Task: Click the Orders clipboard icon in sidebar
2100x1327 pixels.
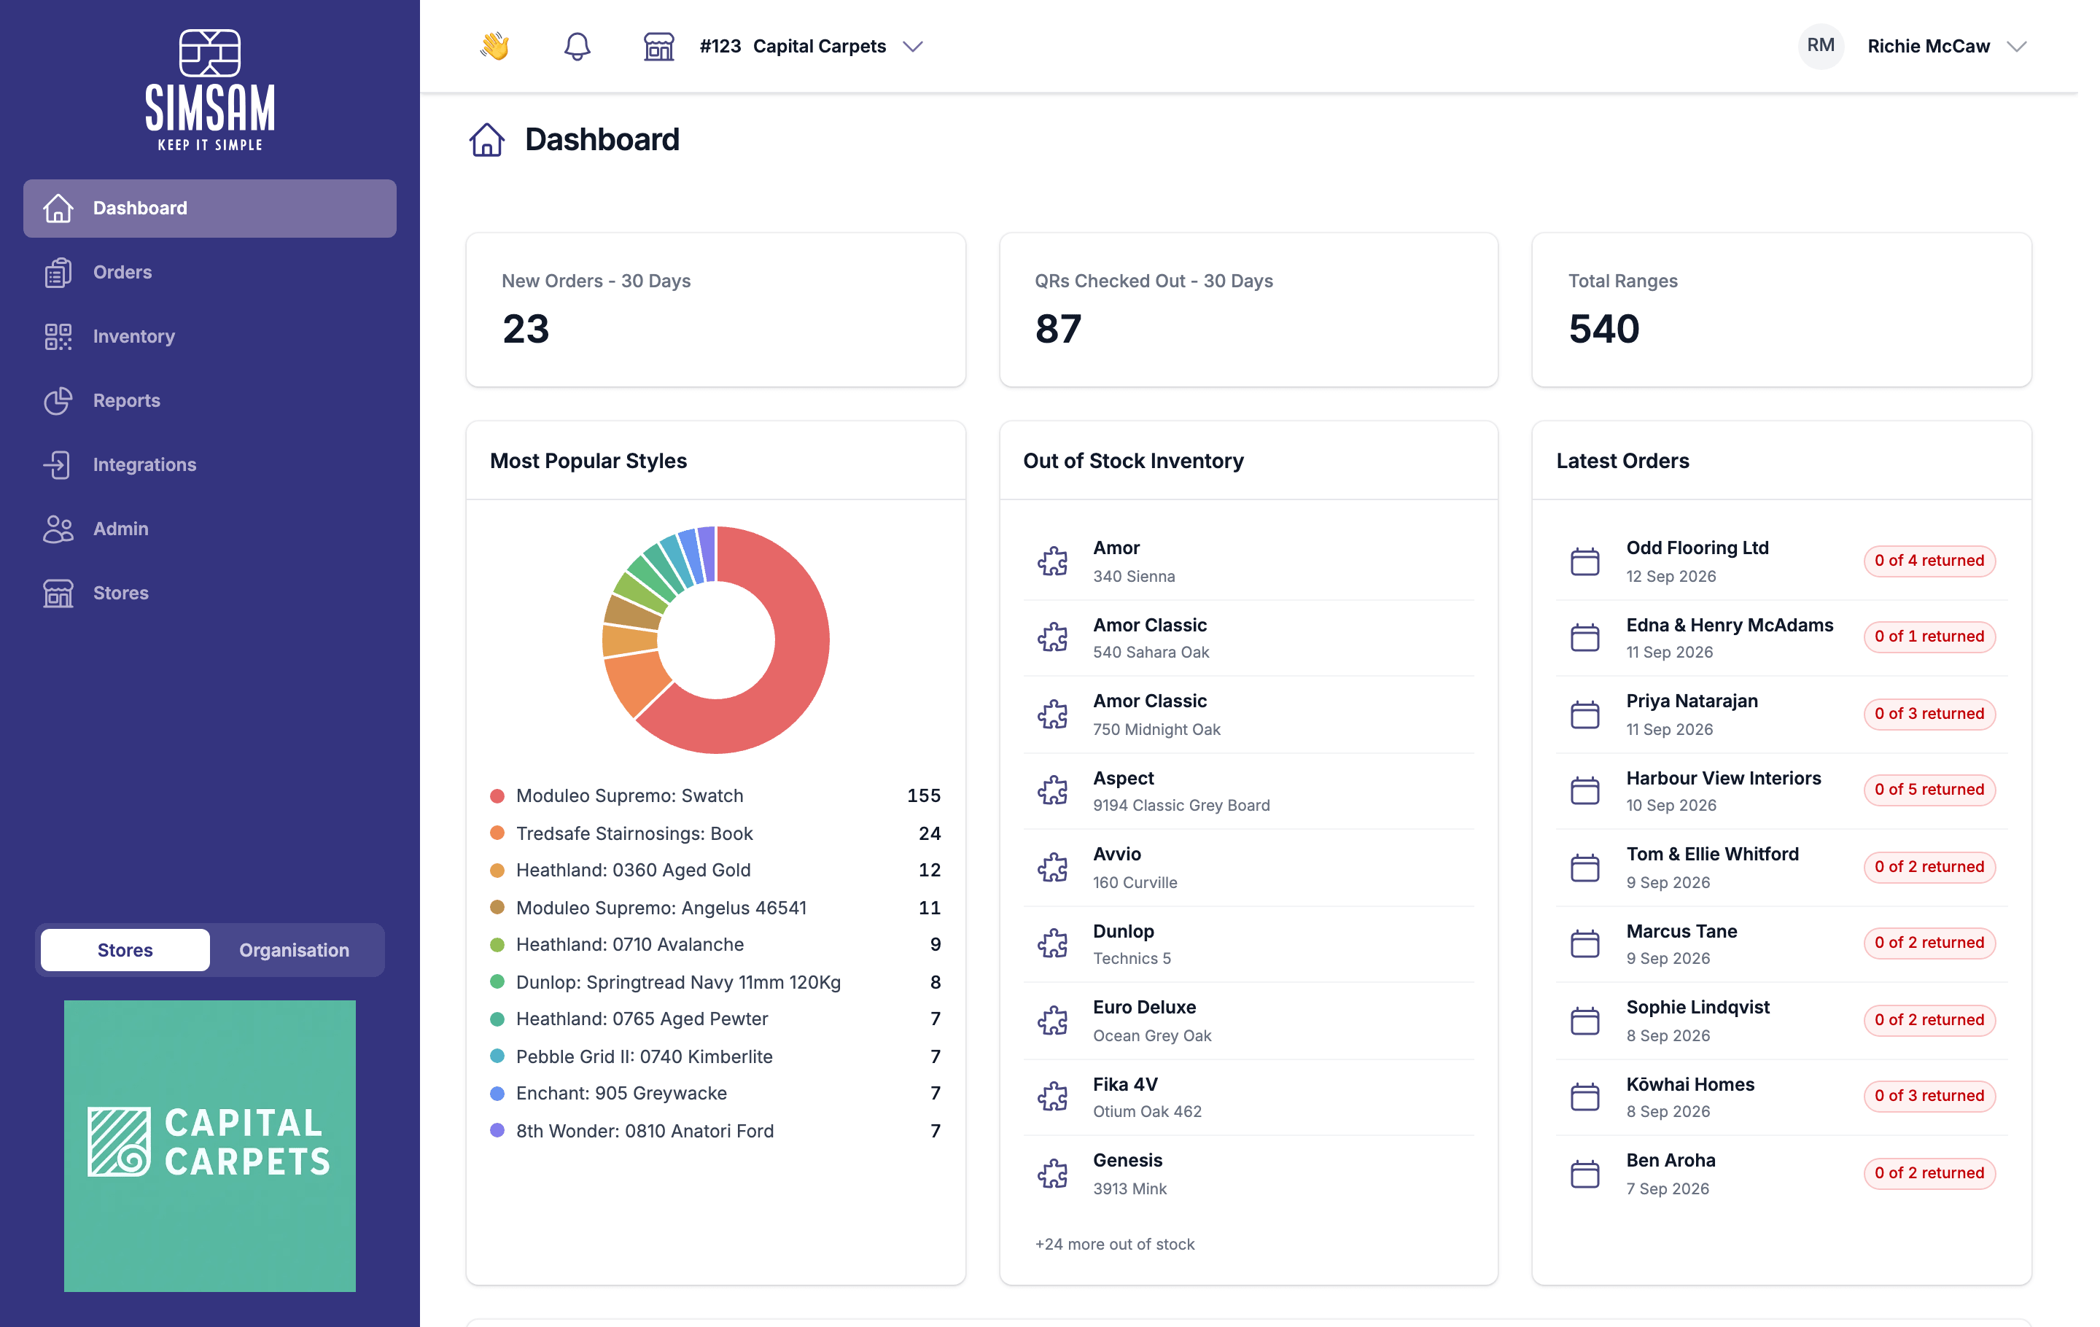Action: pyautogui.click(x=58, y=272)
